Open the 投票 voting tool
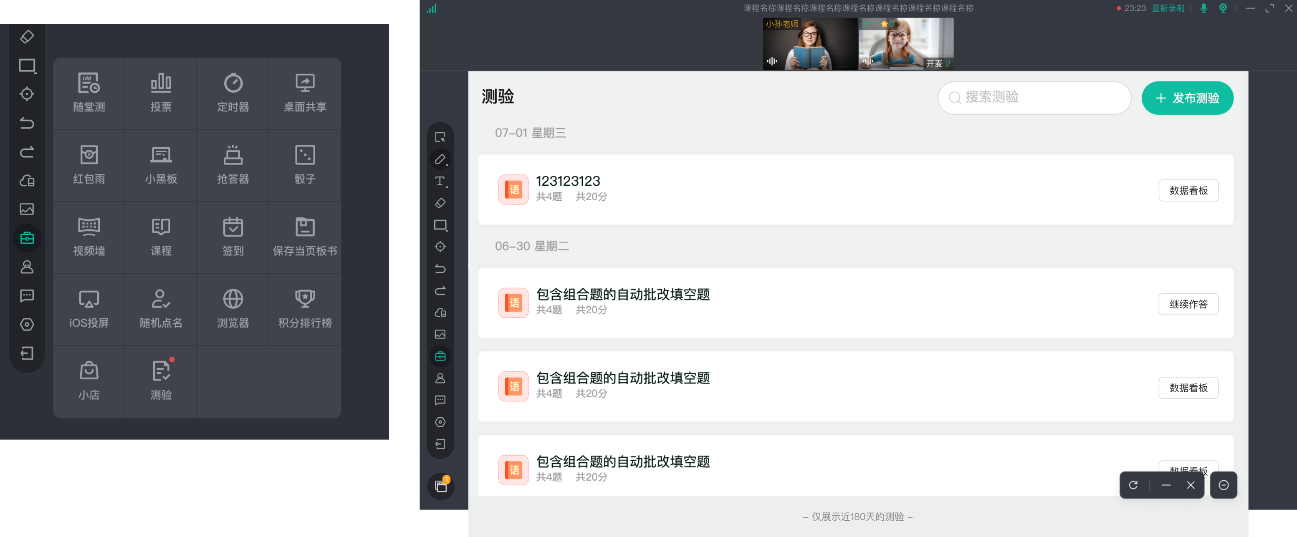 point(161,93)
